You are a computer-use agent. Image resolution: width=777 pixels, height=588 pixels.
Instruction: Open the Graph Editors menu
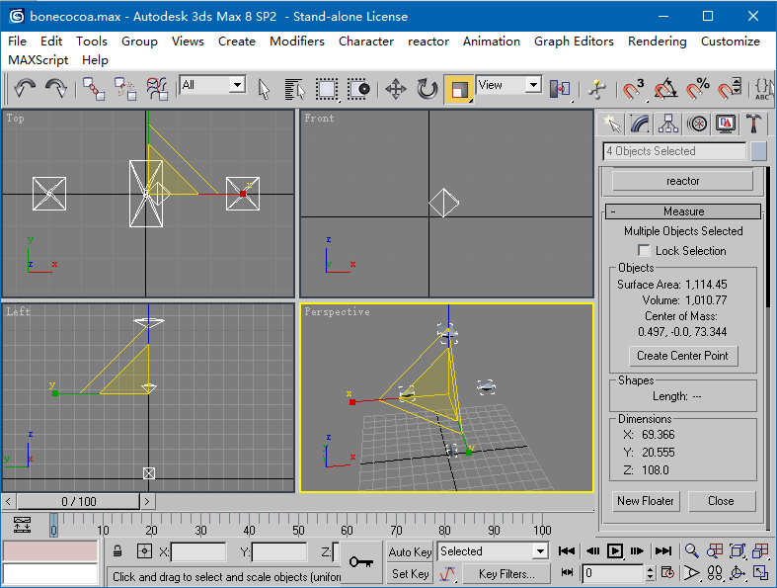pyautogui.click(x=574, y=42)
